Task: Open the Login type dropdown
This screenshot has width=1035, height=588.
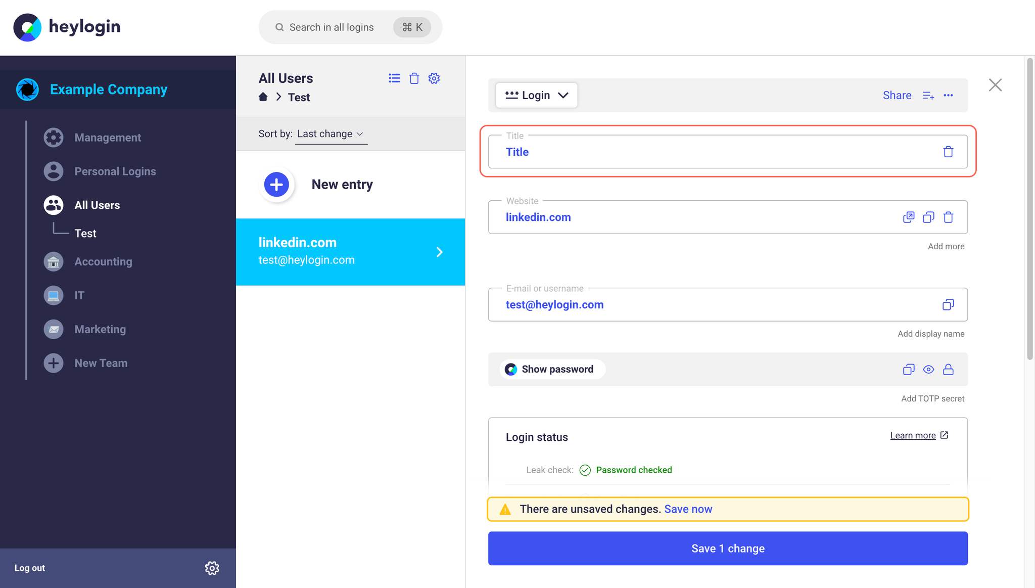Action: pyautogui.click(x=537, y=95)
